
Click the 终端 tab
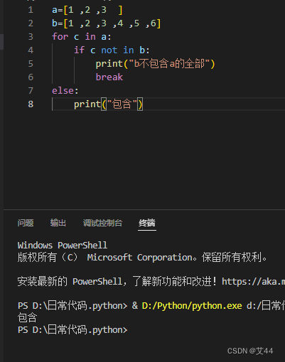click(147, 223)
